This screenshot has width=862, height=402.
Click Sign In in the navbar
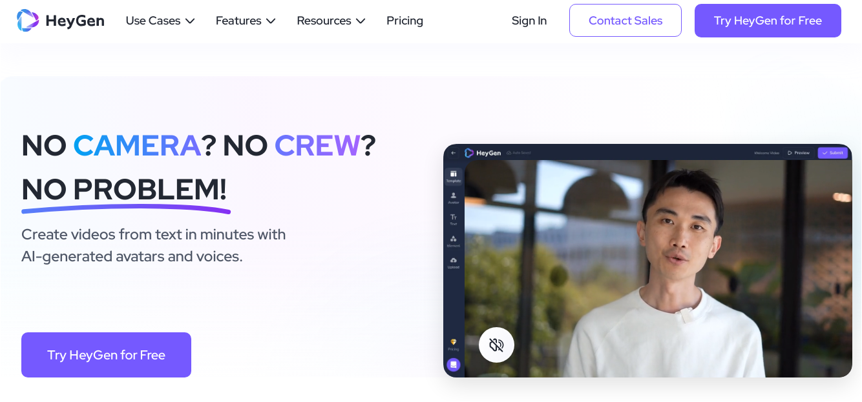(529, 21)
